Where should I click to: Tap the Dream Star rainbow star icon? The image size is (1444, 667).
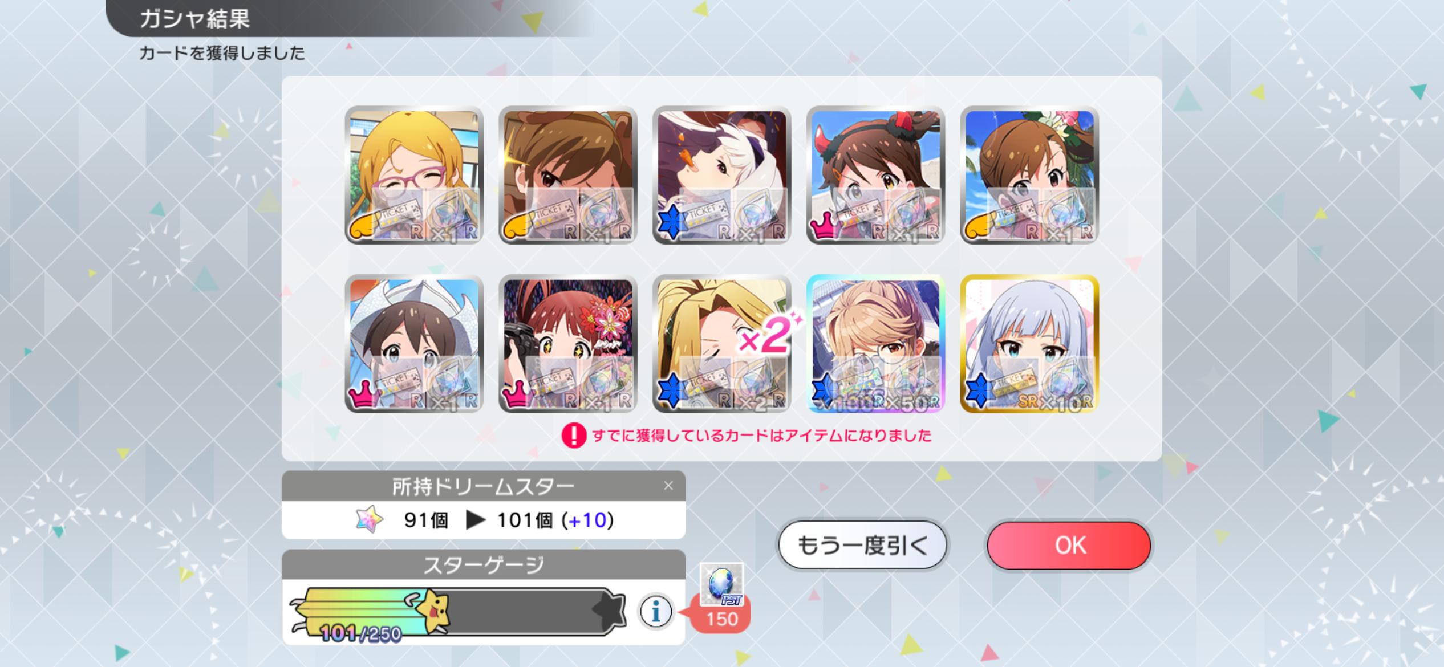pyautogui.click(x=369, y=519)
